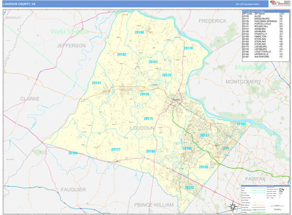Select ZIP label 20176 on the map
Viewport: 292px width, 215px height.
(188, 48)
